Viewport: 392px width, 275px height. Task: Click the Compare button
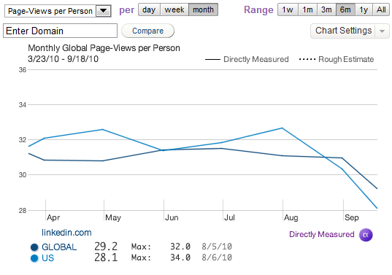coord(147,31)
